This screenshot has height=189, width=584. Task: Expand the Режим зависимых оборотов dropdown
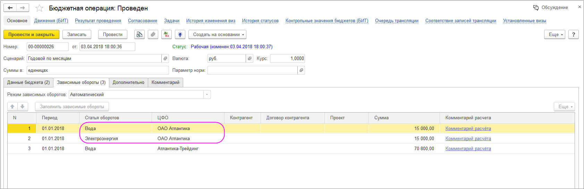207,95
